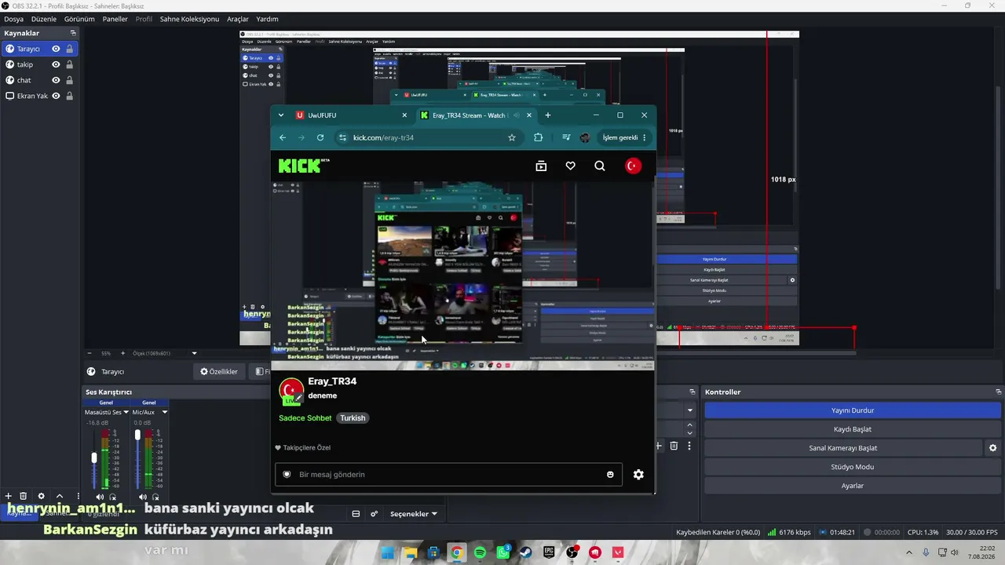Open source properties gear below the sources list
1005x565 pixels.
click(41, 496)
